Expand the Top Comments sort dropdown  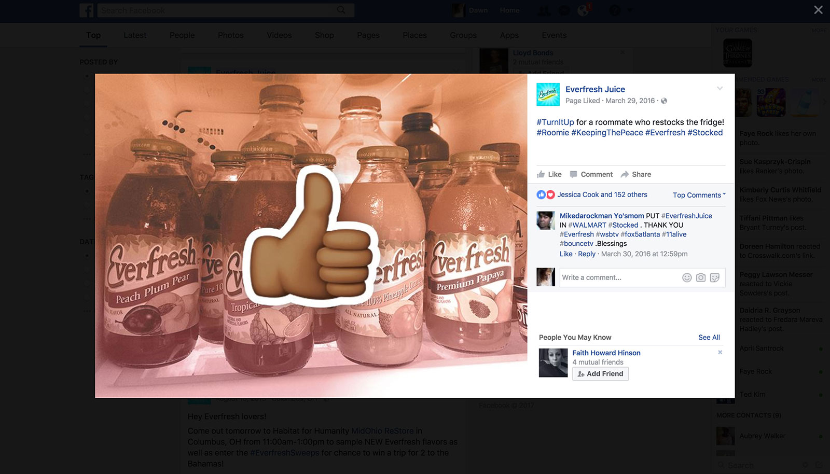pyautogui.click(x=699, y=195)
